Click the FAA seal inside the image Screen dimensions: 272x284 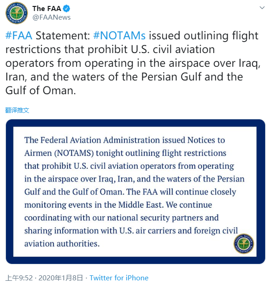(x=244, y=244)
